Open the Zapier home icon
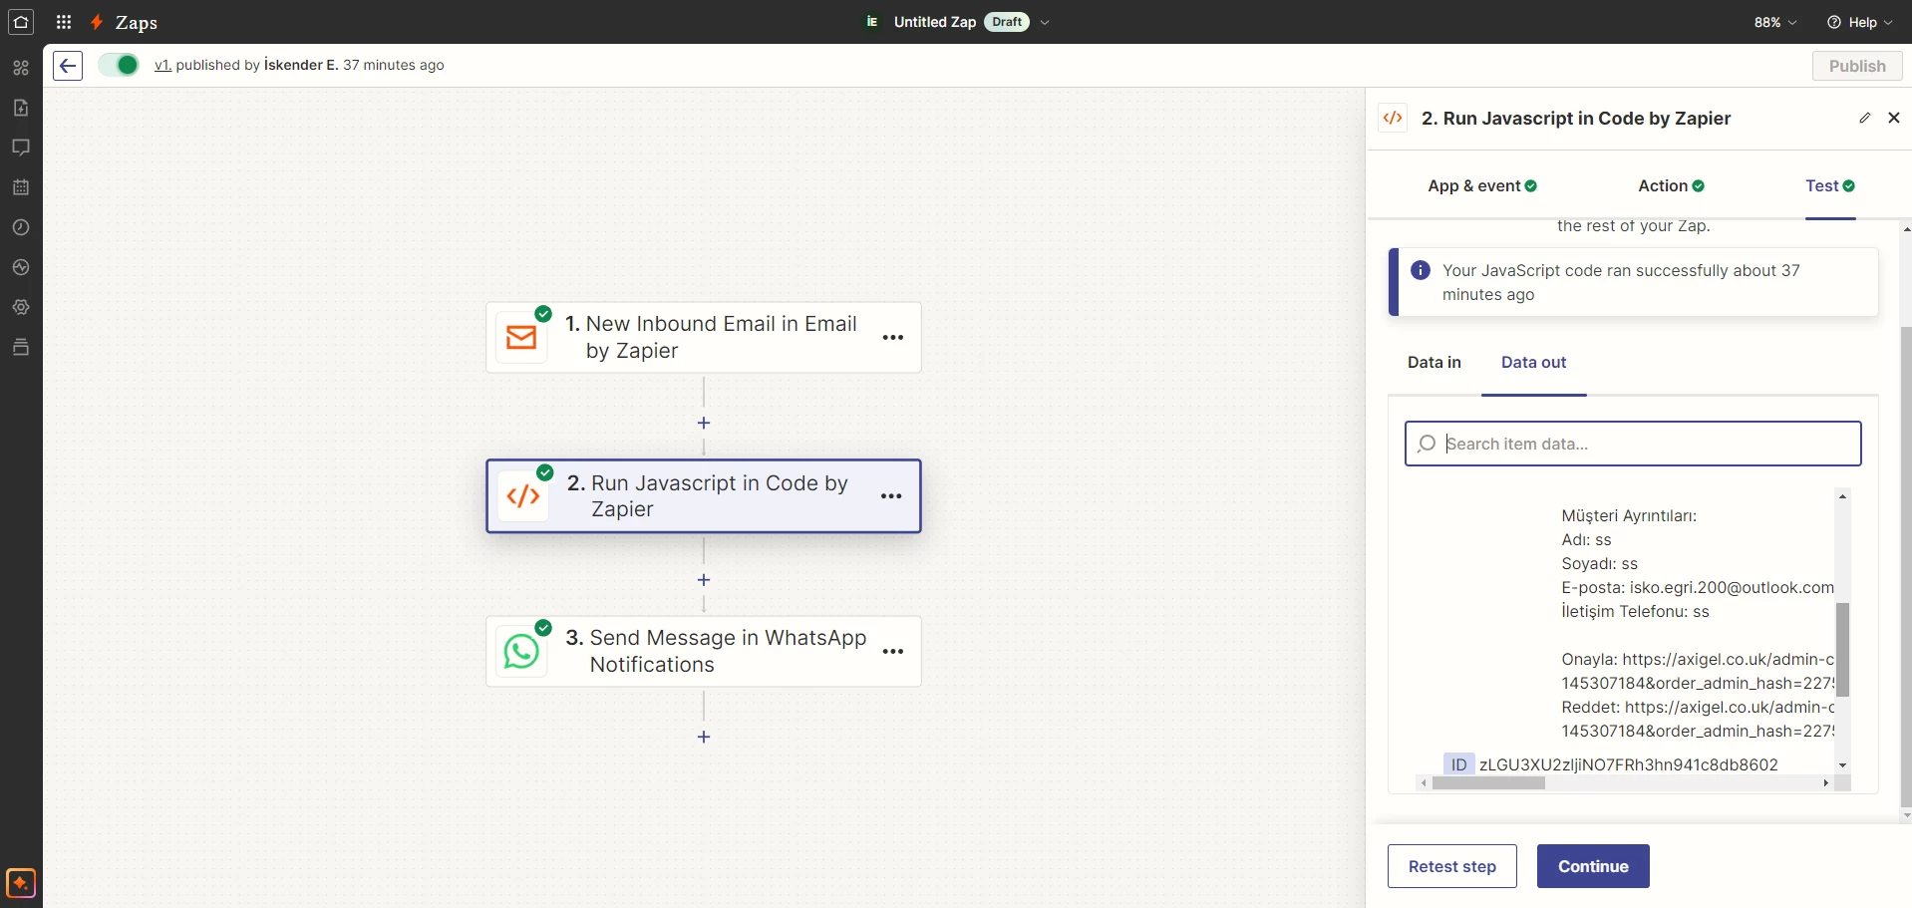This screenshot has width=1912, height=908. pos(21,21)
